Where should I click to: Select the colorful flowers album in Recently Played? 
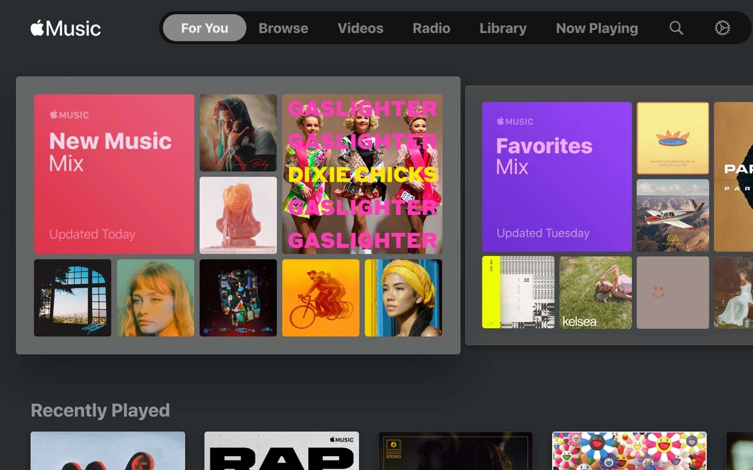(x=629, y=451)
